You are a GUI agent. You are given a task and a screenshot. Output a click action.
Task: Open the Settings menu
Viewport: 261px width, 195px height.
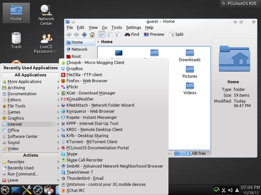[x=133, y=28]
